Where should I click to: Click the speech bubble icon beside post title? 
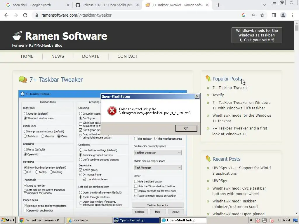tap(23, 79)
